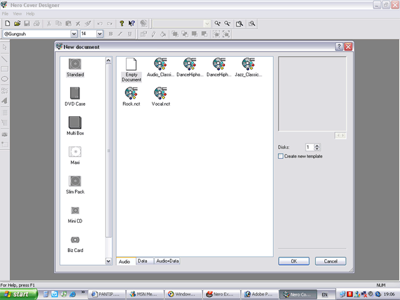
Task: Click the Zoom in magnifier icon
Action: tap(217, 24)
